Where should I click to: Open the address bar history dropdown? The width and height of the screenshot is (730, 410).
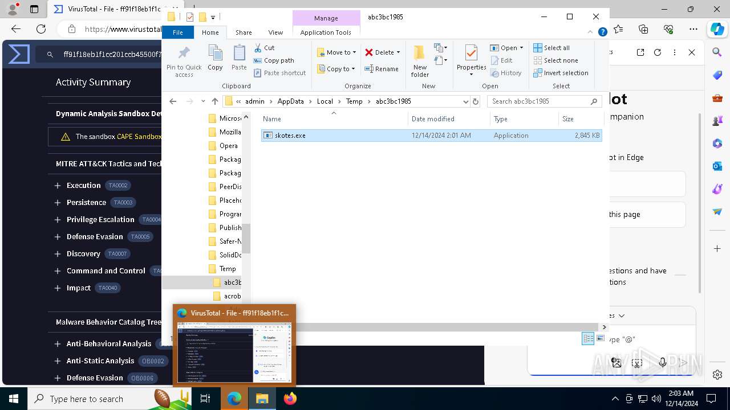click(x=465, y=101)
